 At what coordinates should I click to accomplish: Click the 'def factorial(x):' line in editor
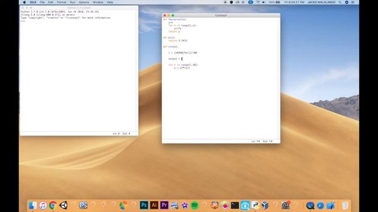(175, 19)
